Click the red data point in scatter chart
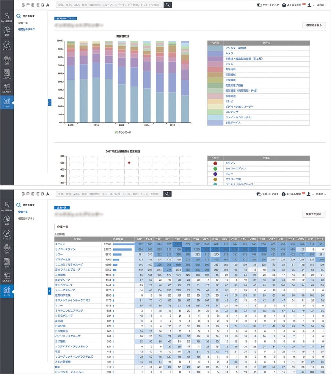The image size is (331, 374). 129,163
